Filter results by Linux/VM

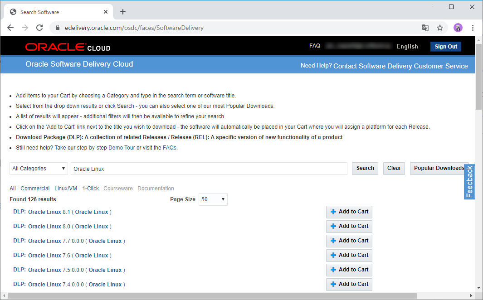point(66,189)
